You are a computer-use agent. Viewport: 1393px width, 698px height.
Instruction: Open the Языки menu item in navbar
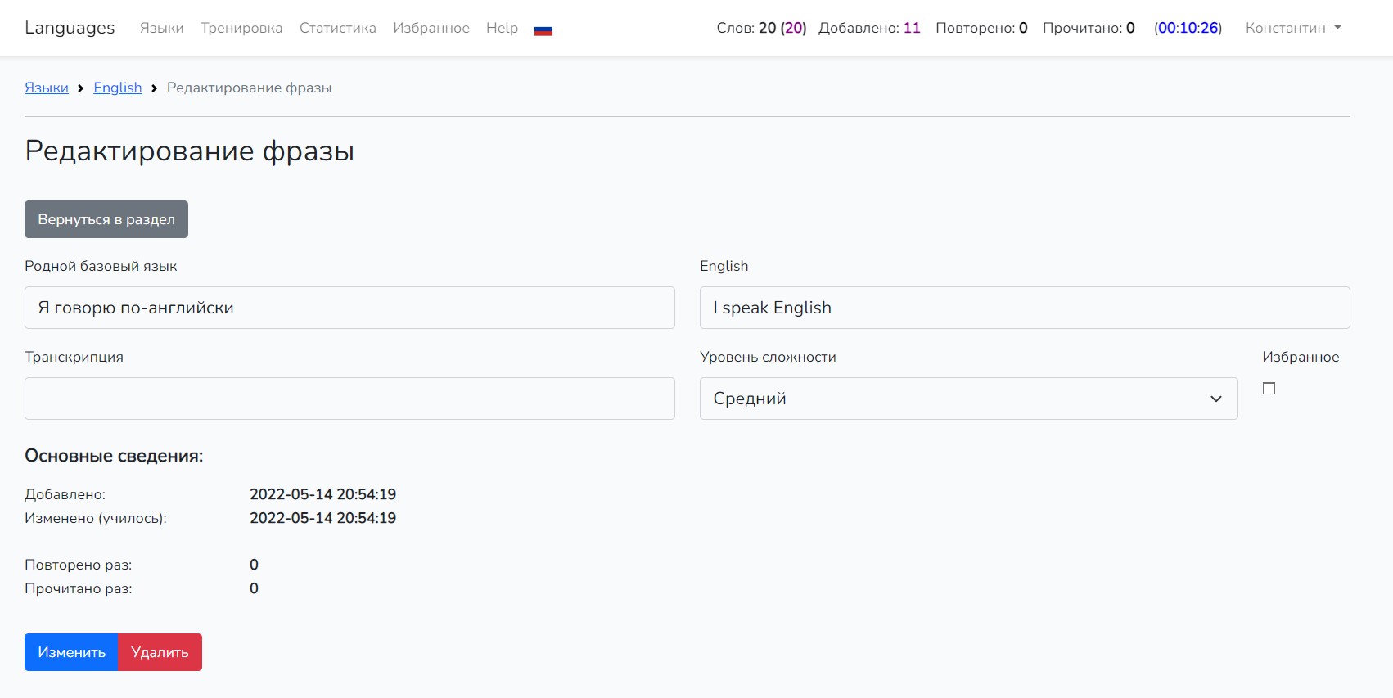[x=161, y=28]
